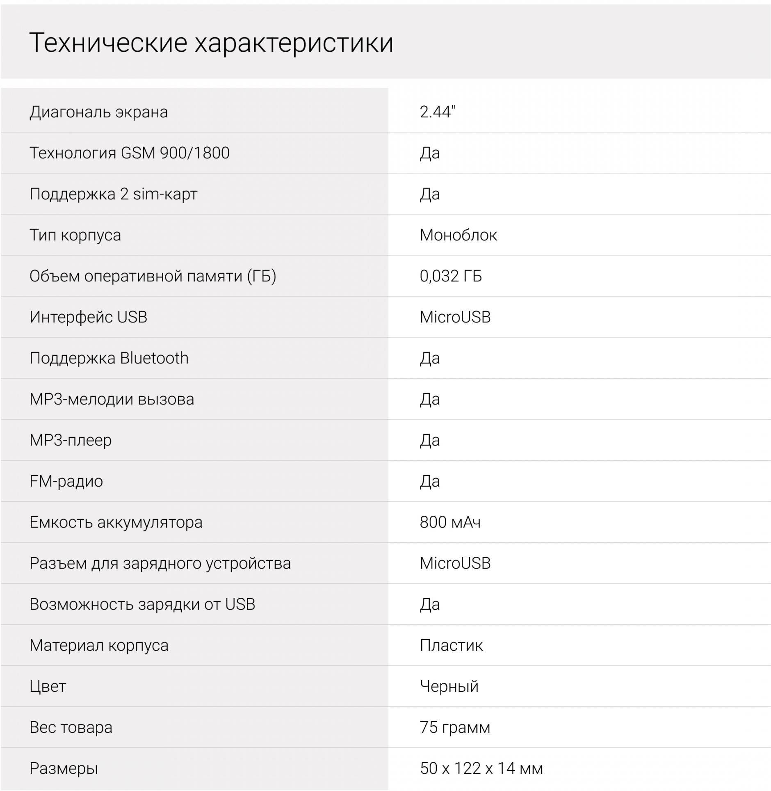
Task: Select the Тип корпуса row label
Action: (x=75, y=235)
